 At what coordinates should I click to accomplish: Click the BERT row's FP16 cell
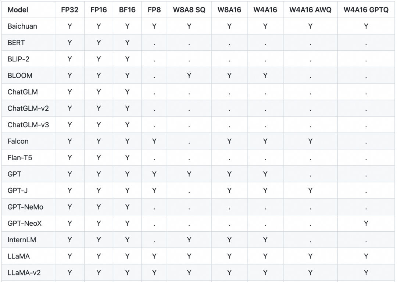99,43
